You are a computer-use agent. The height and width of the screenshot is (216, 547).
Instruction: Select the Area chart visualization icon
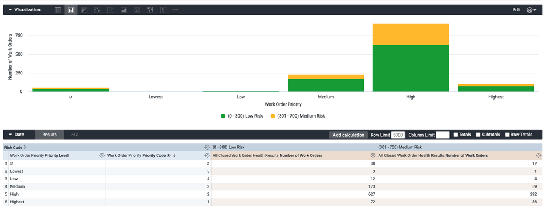[x=123, y=10]
